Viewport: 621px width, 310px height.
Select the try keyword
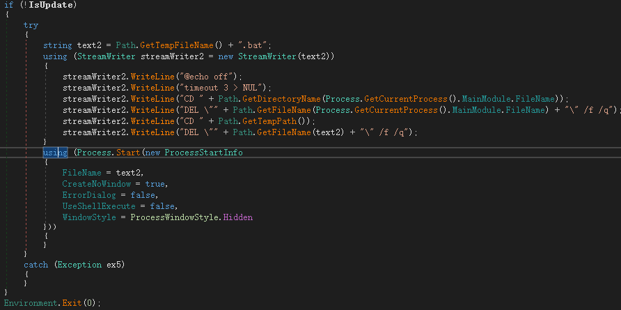31,25
